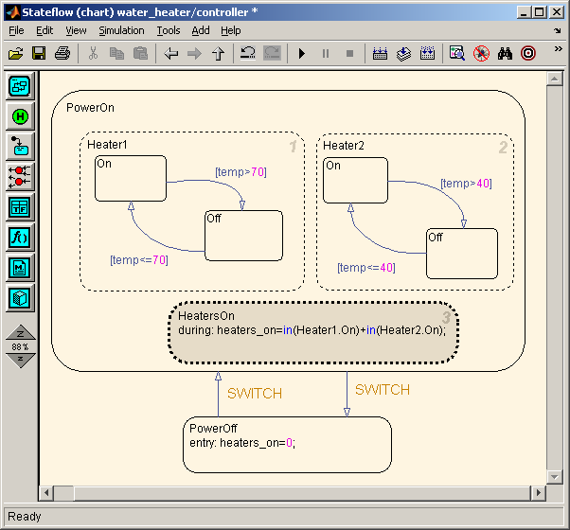Screen dimensions: 570x530
Task: Click the [temp>70] transition label
Action: click(x=240, y=172)
